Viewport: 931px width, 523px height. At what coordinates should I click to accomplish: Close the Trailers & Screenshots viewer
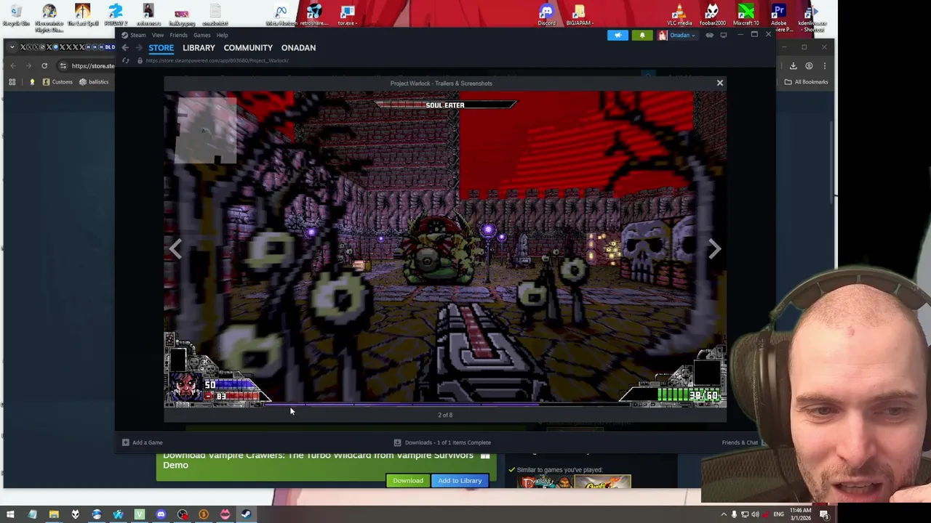pyautogui.click(x=719, y=83)
